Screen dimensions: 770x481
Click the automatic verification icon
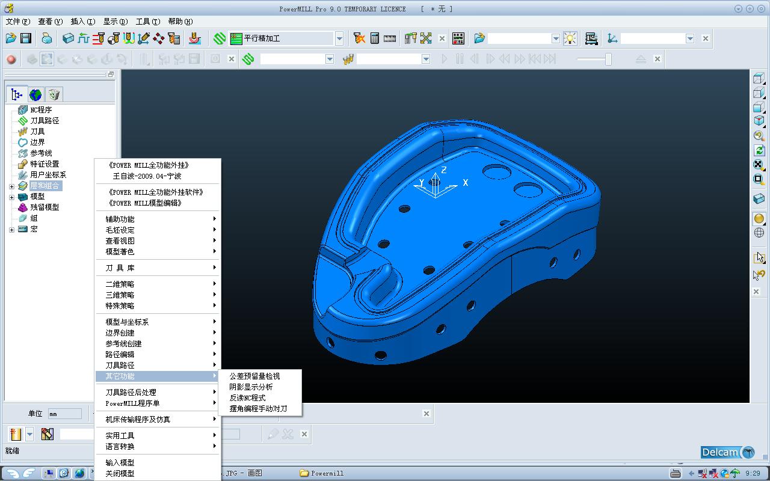point(174,38)
